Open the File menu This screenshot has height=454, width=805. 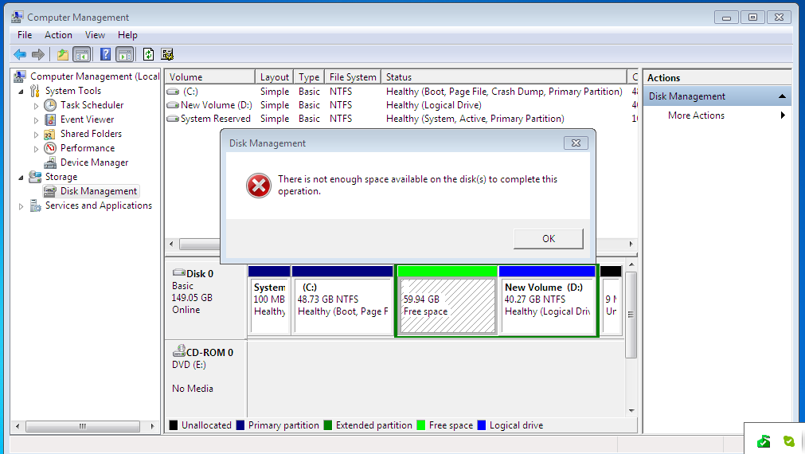pyautogui.click(x=25, y=35)
